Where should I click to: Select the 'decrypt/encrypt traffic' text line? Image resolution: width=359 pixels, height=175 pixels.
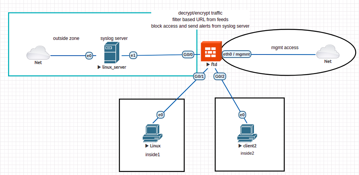[x=200, y=13]
